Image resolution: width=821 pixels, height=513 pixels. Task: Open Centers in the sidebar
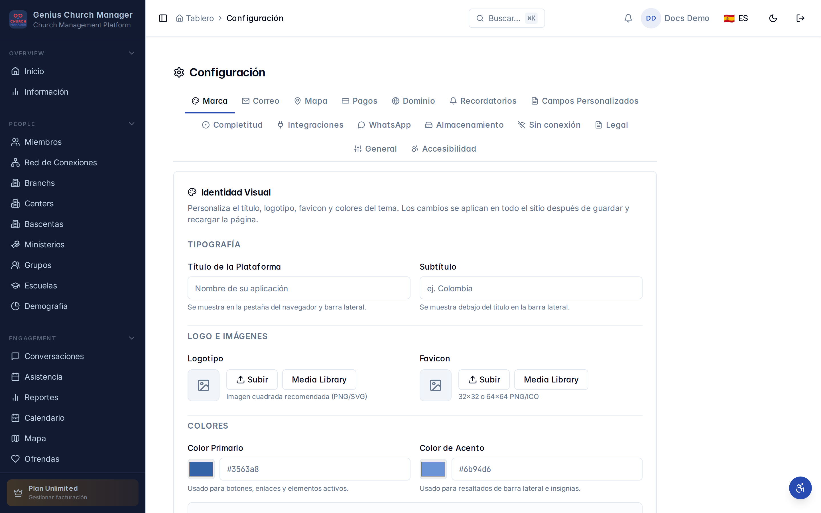coord(73,203)
